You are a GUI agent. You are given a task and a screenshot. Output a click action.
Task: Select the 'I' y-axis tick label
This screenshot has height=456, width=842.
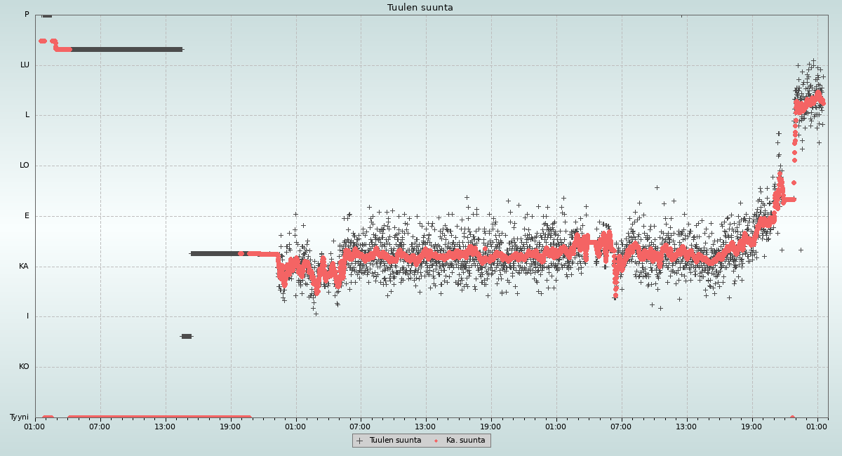(x=28, y=316)
